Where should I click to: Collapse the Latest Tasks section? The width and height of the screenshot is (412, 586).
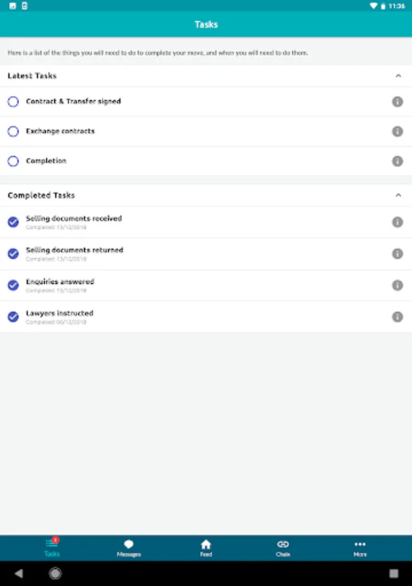coord(398,76)
